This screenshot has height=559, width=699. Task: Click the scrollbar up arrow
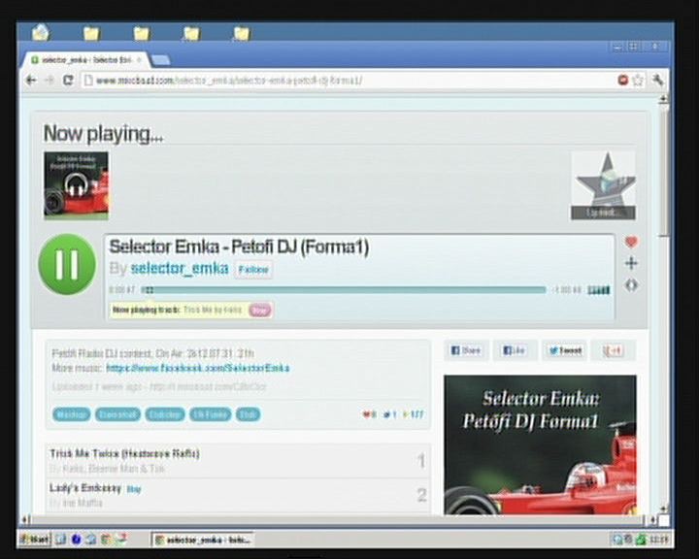coord(664,99)
